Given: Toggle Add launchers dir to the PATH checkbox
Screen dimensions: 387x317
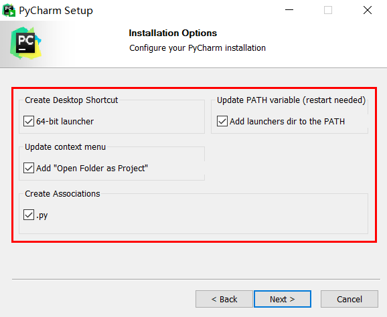Looking at the screenshot, I should [222, 121].
